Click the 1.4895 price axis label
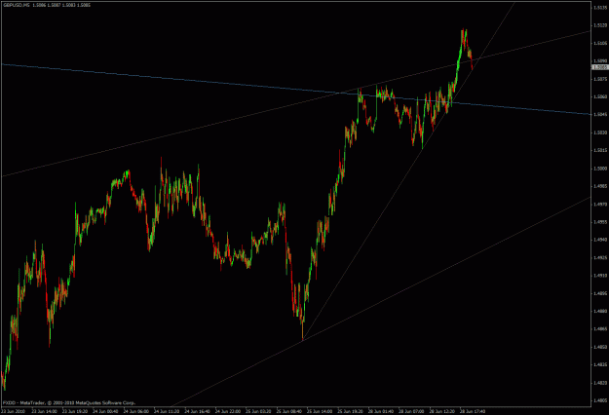 [600, 293]
